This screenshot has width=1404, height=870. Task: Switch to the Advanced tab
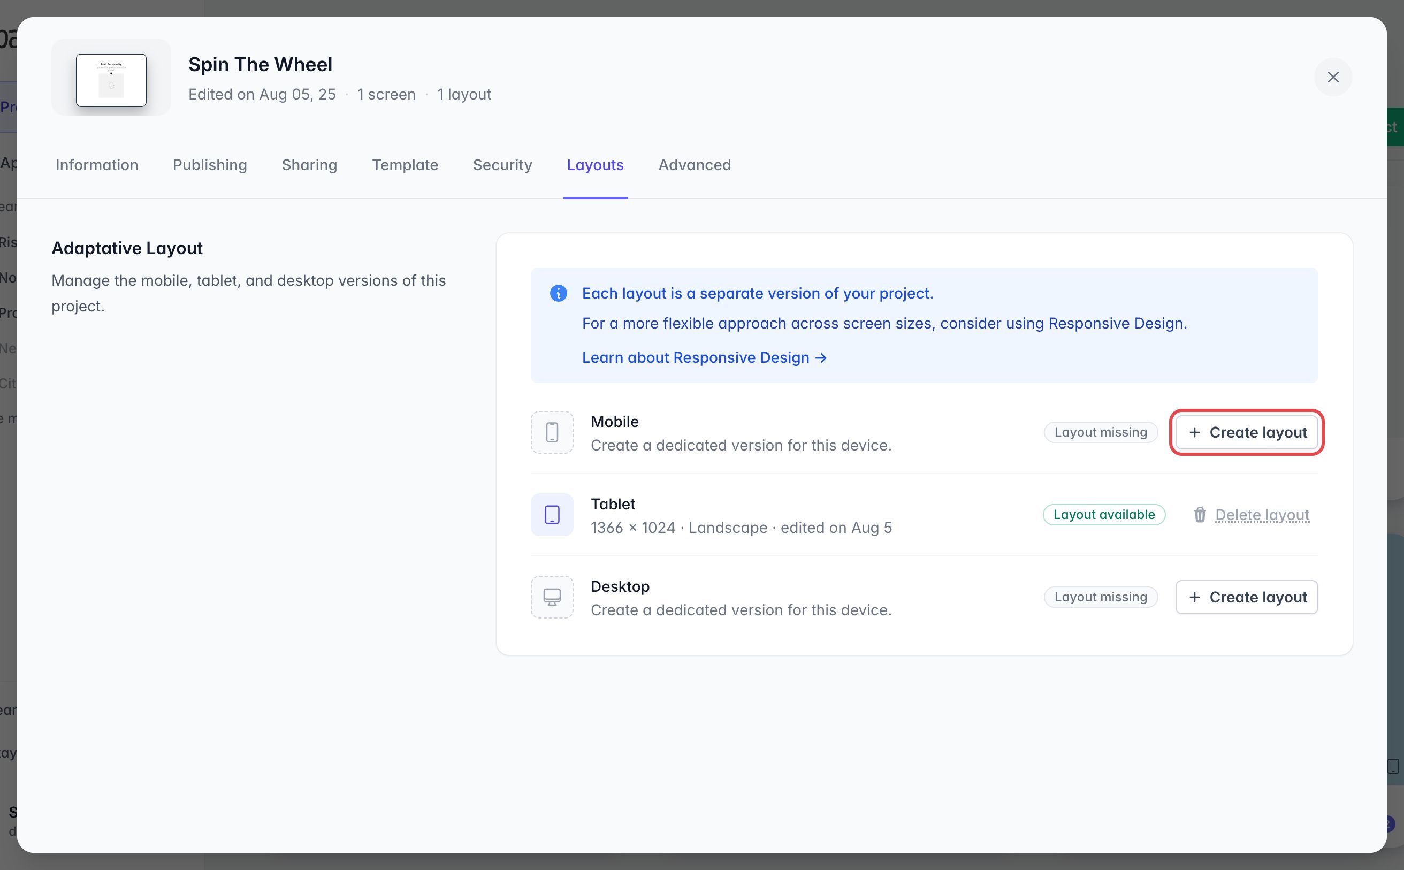pyautogui.click(x=695, y=165)
